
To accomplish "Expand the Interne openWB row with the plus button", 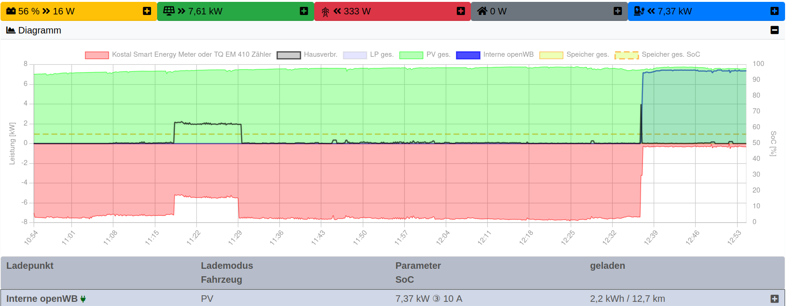I will click(x=774, y=299).
